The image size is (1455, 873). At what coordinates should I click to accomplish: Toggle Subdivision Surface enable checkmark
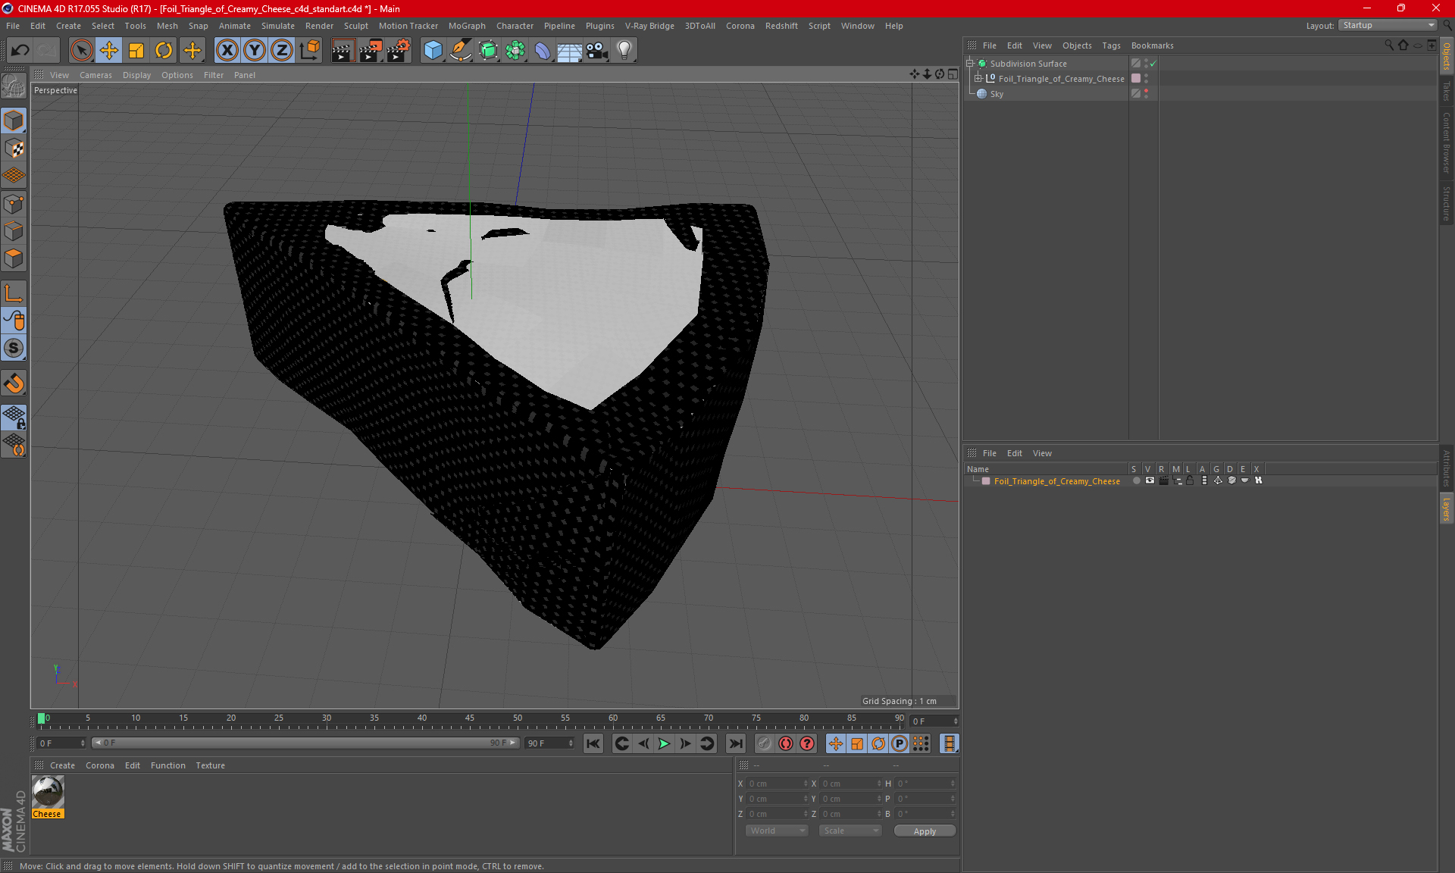click(x=1153, y=64)
